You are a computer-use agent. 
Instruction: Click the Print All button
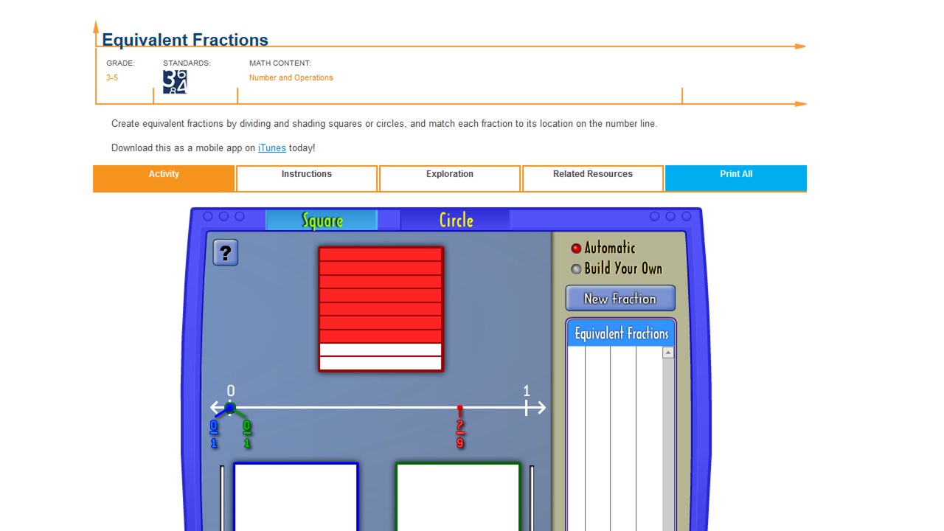tap(735, 178)
